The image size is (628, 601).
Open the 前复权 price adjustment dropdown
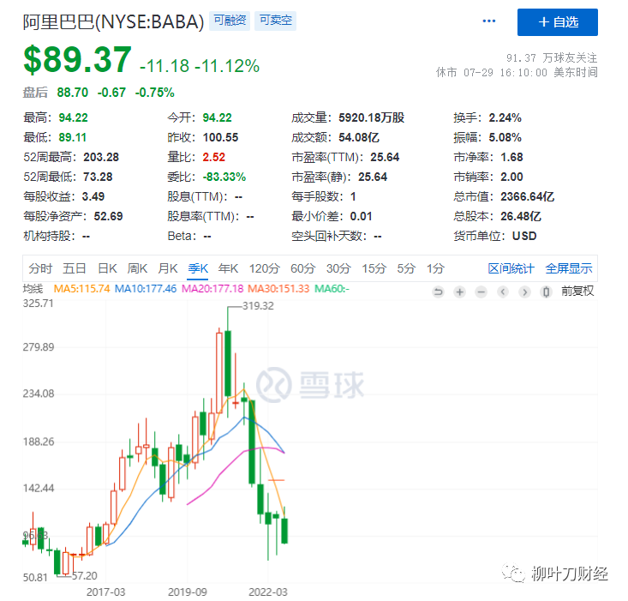(577, 291)
